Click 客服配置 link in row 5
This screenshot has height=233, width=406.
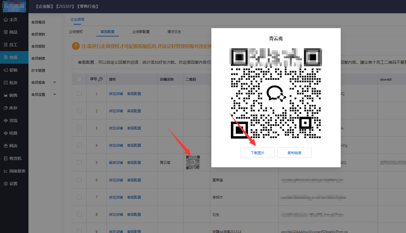click(x=134, y=162)
